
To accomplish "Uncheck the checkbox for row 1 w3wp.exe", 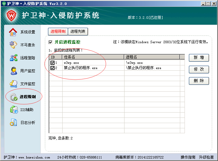I will point(52,63).
